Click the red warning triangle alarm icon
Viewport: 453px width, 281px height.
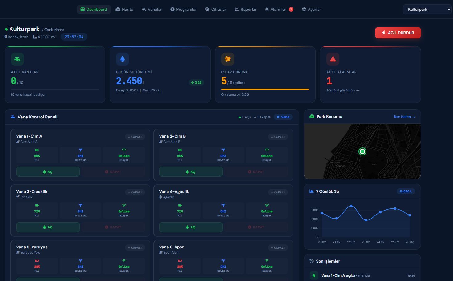point(333,59)
